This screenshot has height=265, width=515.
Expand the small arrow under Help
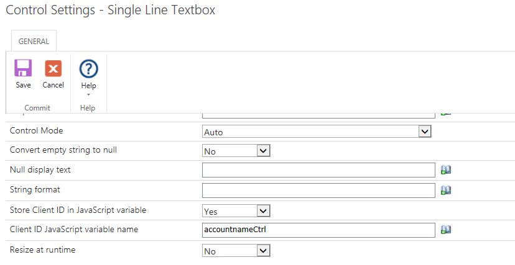tap(89, 94)
